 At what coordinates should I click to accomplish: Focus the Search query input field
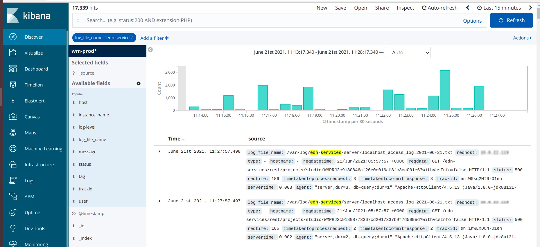pos(270,20)
